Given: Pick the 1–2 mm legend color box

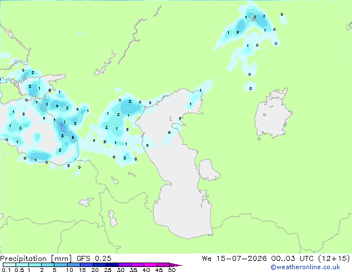Looking at the screenshot, I should 35,265.
